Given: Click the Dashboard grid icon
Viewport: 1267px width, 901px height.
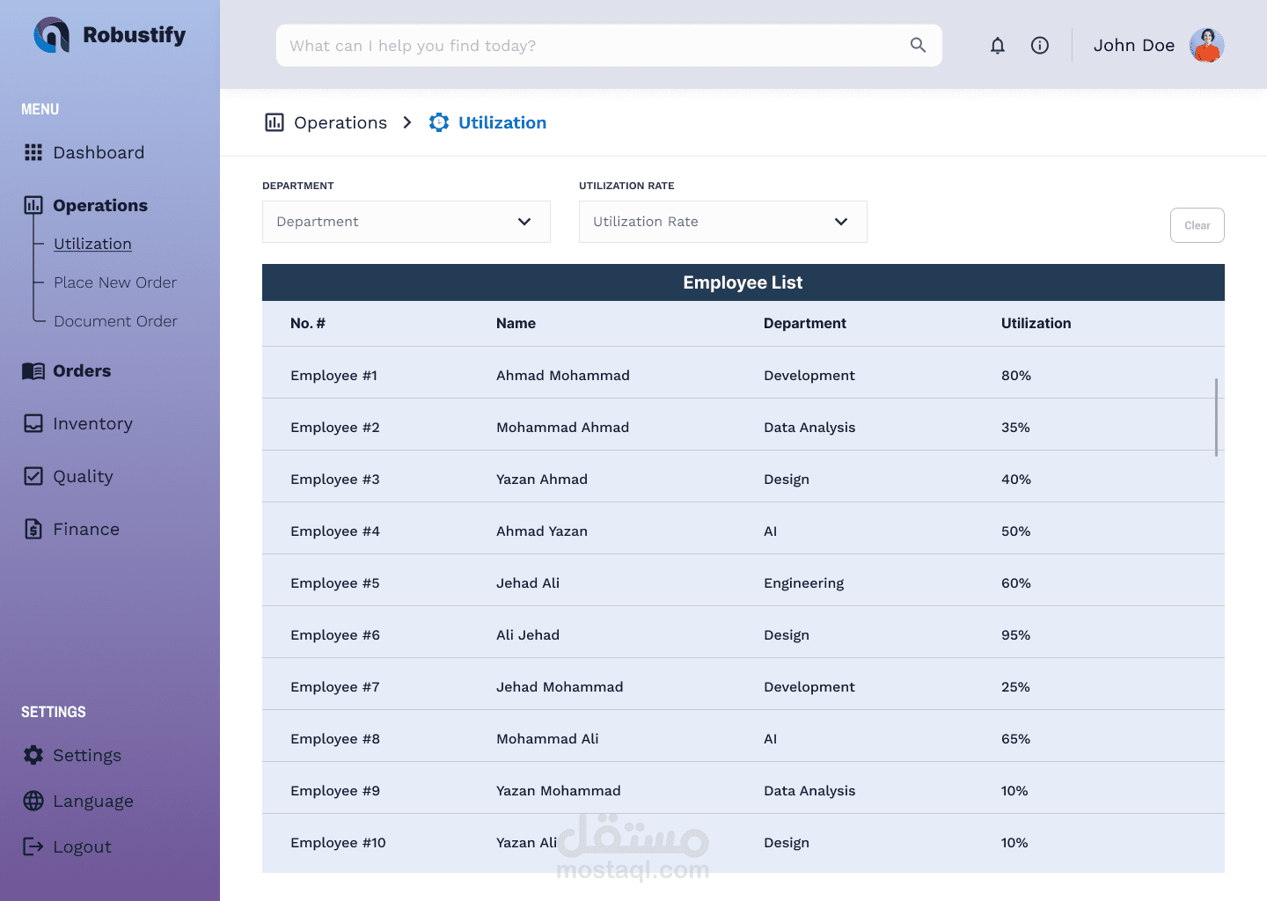Looking at the screenshot, I should 33,152.
